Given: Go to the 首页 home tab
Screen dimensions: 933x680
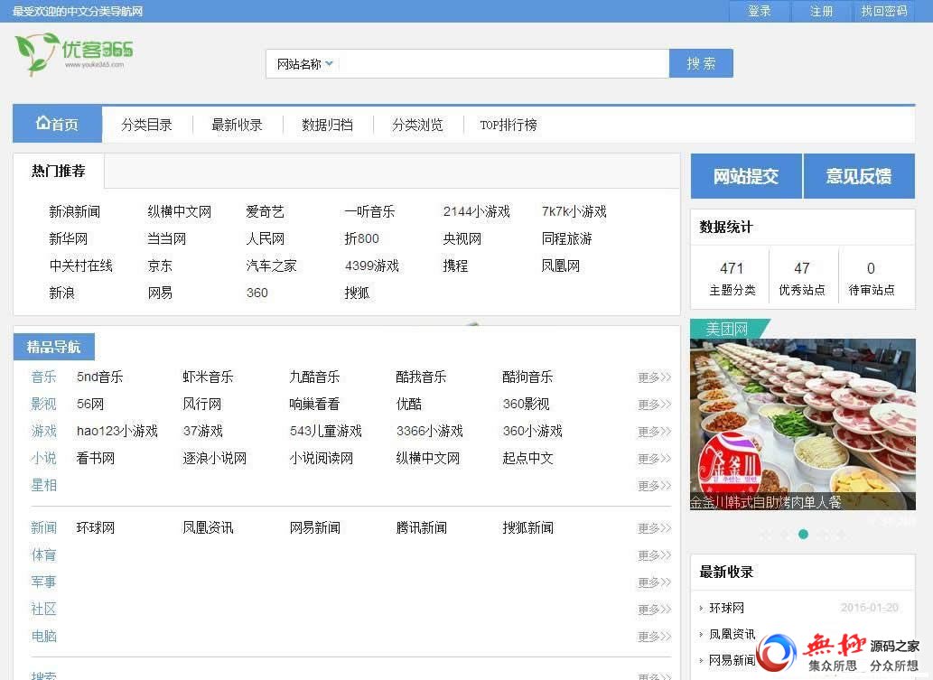Looking at the screenshot, I should (57, 125).
